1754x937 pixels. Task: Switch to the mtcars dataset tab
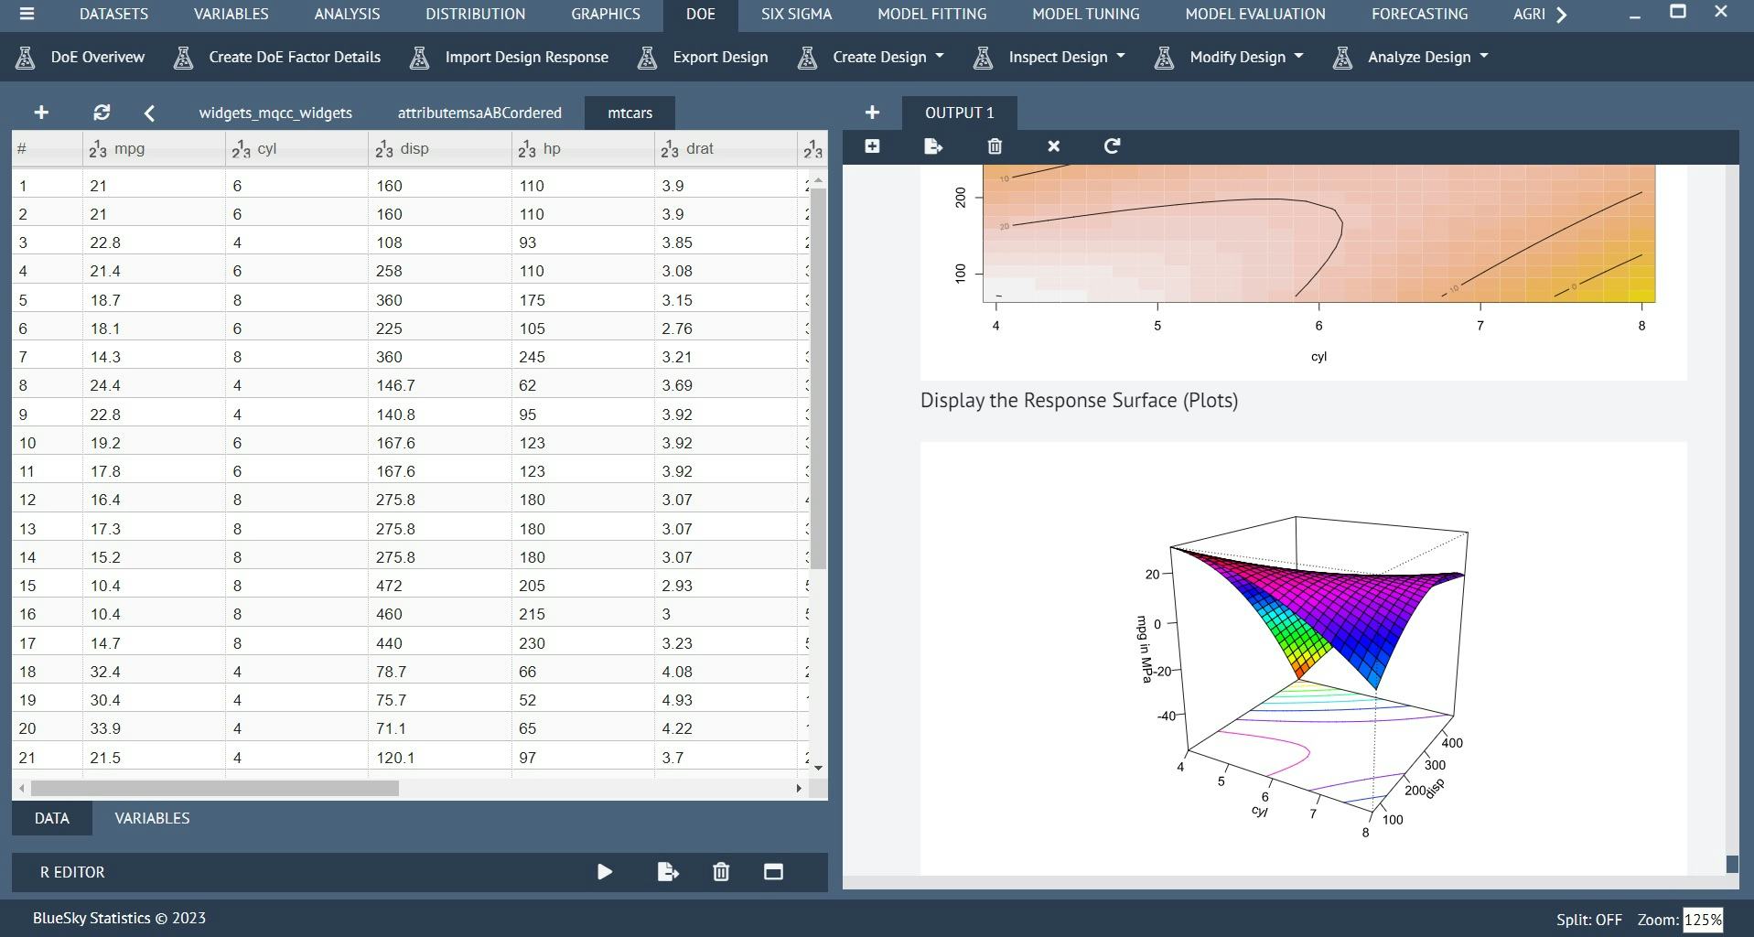pos(629,113)
